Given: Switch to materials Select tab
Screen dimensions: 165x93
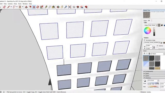Looking at the screenshot, I should [145, 21].
